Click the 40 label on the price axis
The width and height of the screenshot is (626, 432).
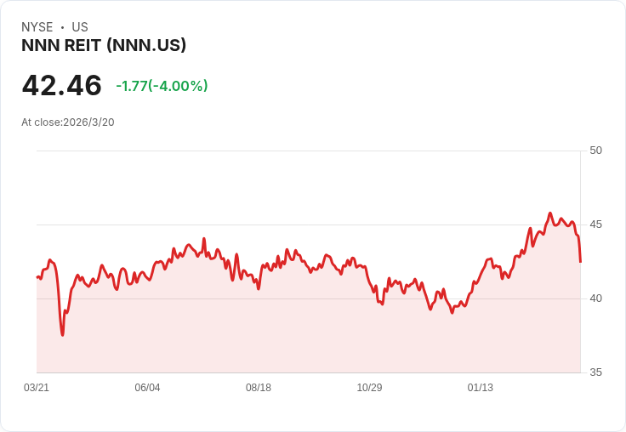pyautogui.click(x=595, y=298)
